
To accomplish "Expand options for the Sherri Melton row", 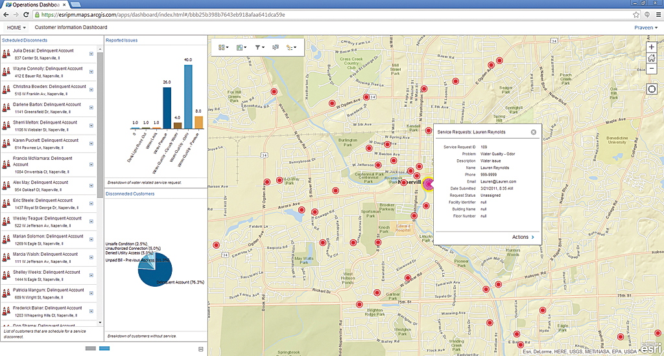I will pyautogui.click(x=91, y=126).
